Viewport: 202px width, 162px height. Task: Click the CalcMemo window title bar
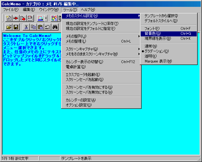click(x=101, y=4)
